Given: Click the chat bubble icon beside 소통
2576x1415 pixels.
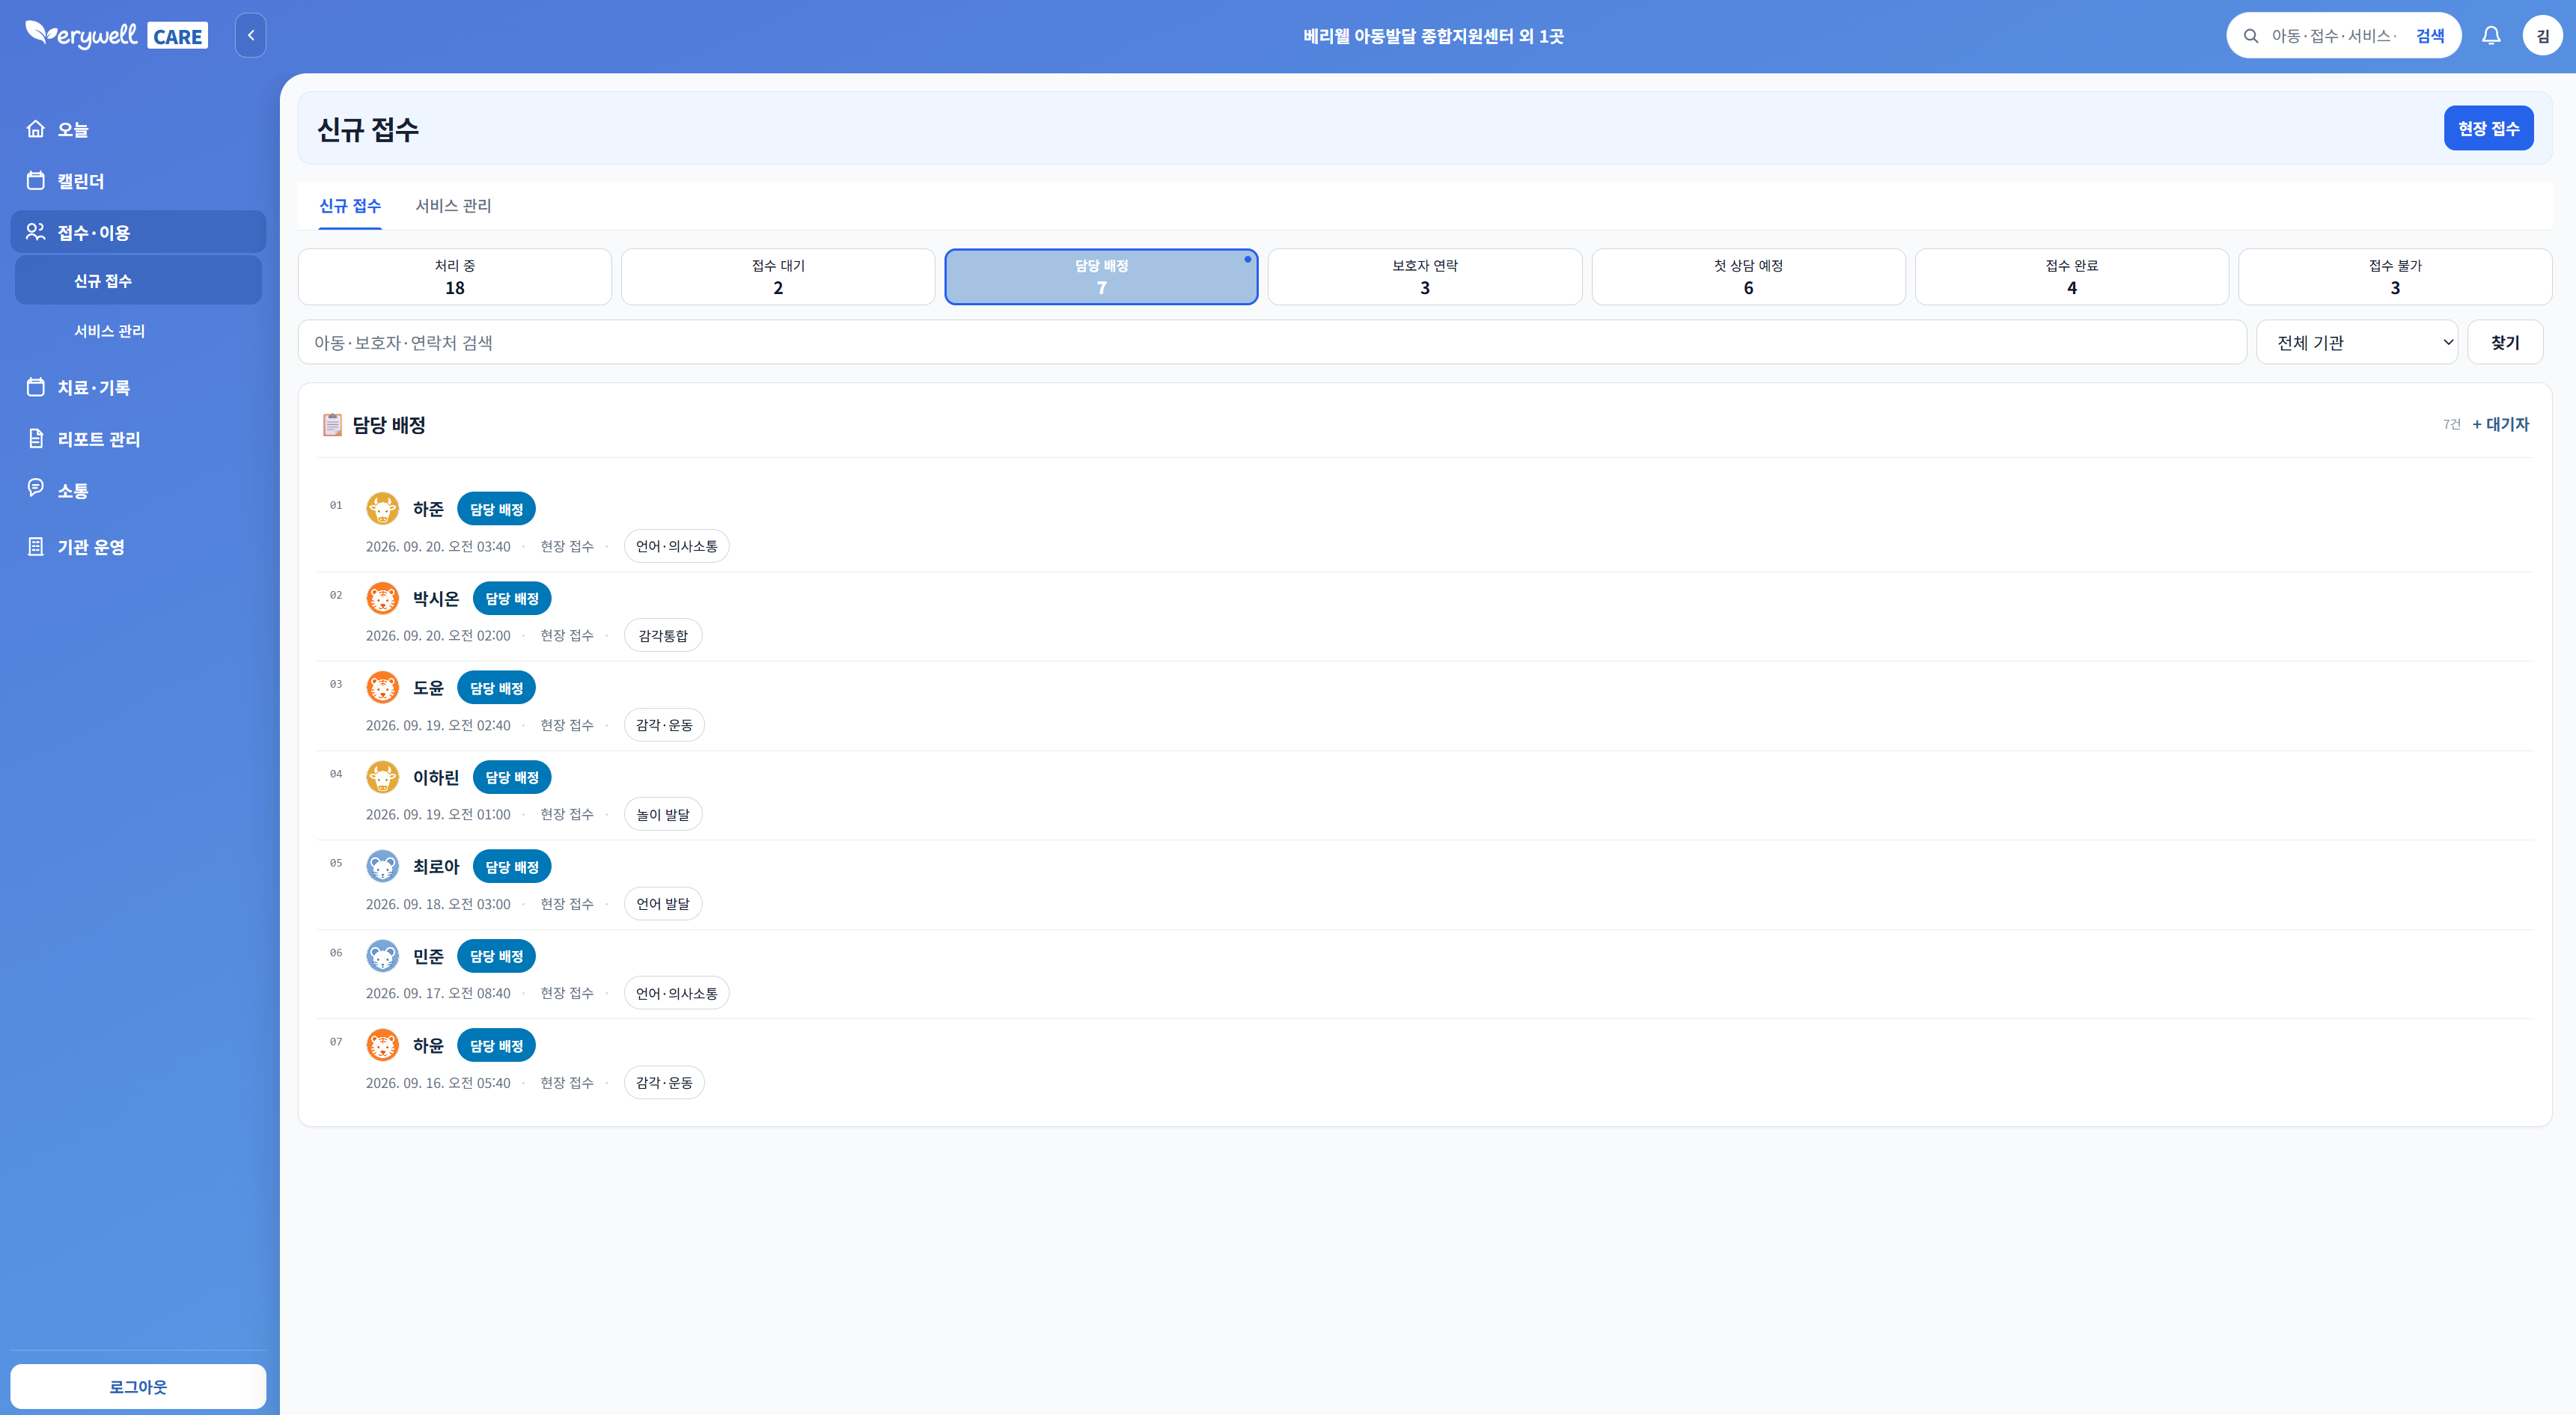Looking at the screenshot, I should [x=36, y=488].
